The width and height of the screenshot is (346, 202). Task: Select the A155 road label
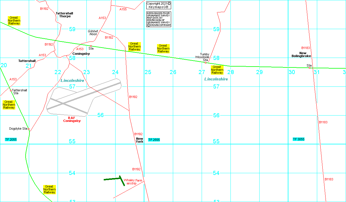coord(123,10)
